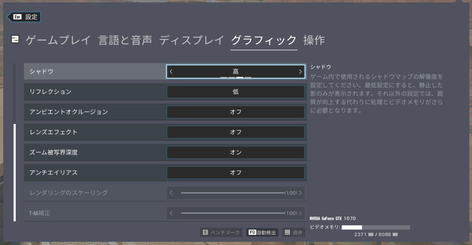Increase レンダリングのスケーリング with right arrow
This screenshot has height=245, width=472.
coord(301,192)
